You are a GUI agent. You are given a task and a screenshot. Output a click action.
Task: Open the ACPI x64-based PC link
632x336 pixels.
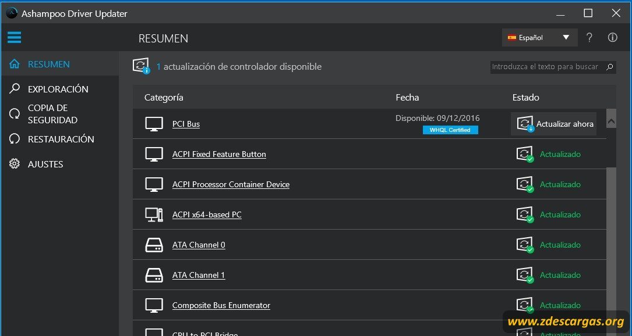coord(207,215)
